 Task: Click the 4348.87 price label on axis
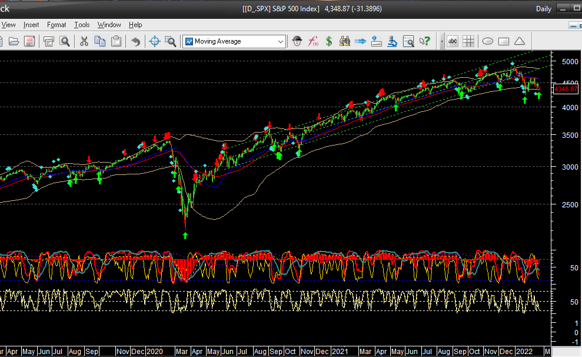click(x=566, y=89)
